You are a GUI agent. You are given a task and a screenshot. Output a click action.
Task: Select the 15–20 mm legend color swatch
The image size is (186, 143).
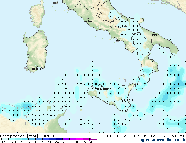pos(45,139)
